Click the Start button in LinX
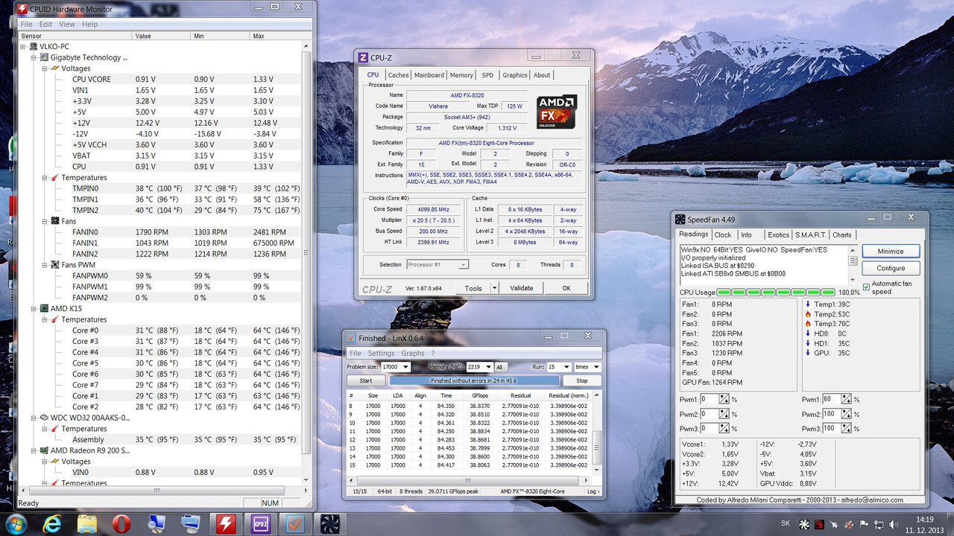Viewport: 954px width, 536px height. coord(366,380)
